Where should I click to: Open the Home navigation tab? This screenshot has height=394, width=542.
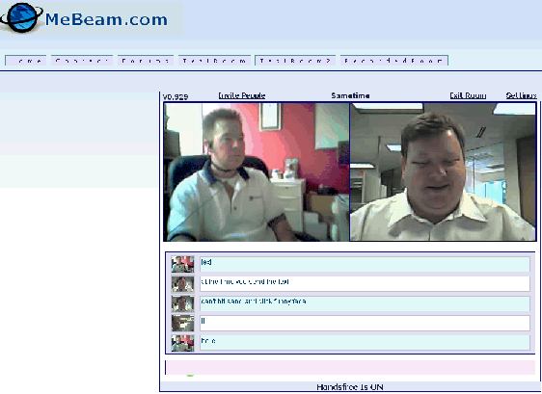[26, 61]
